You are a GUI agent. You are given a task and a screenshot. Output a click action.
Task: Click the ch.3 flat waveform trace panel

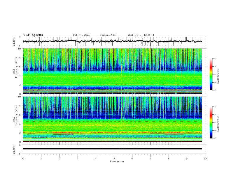(115, 149)
